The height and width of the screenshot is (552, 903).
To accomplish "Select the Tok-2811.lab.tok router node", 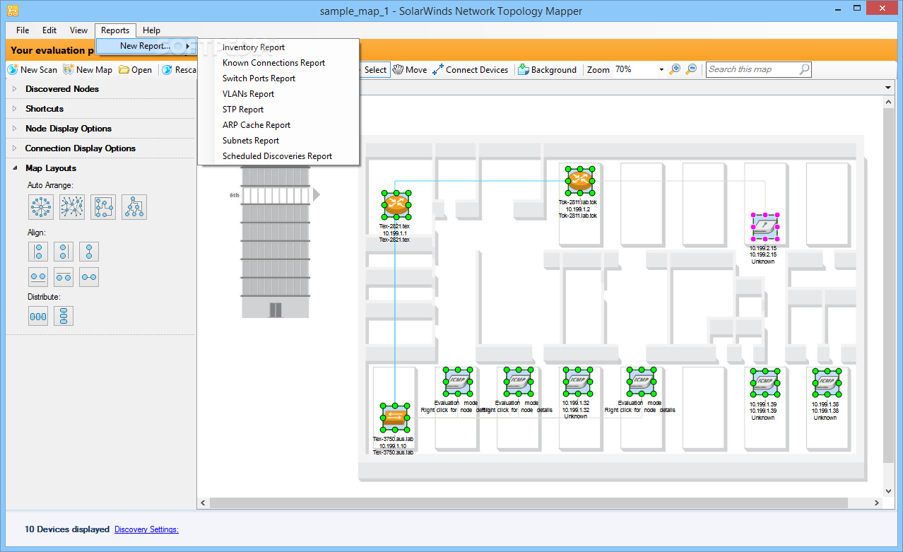I will point(579,181).
